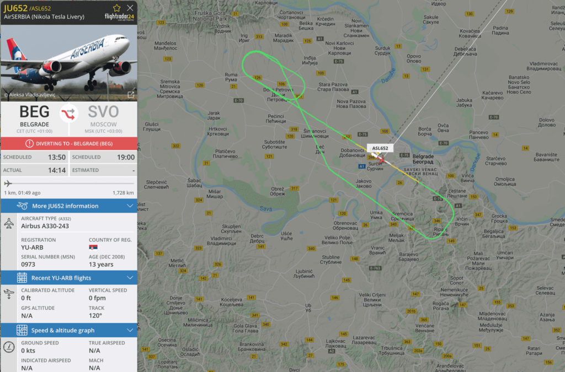
Task: Open the aircraft photo external link icon
Action: click(x=131, y=95)
